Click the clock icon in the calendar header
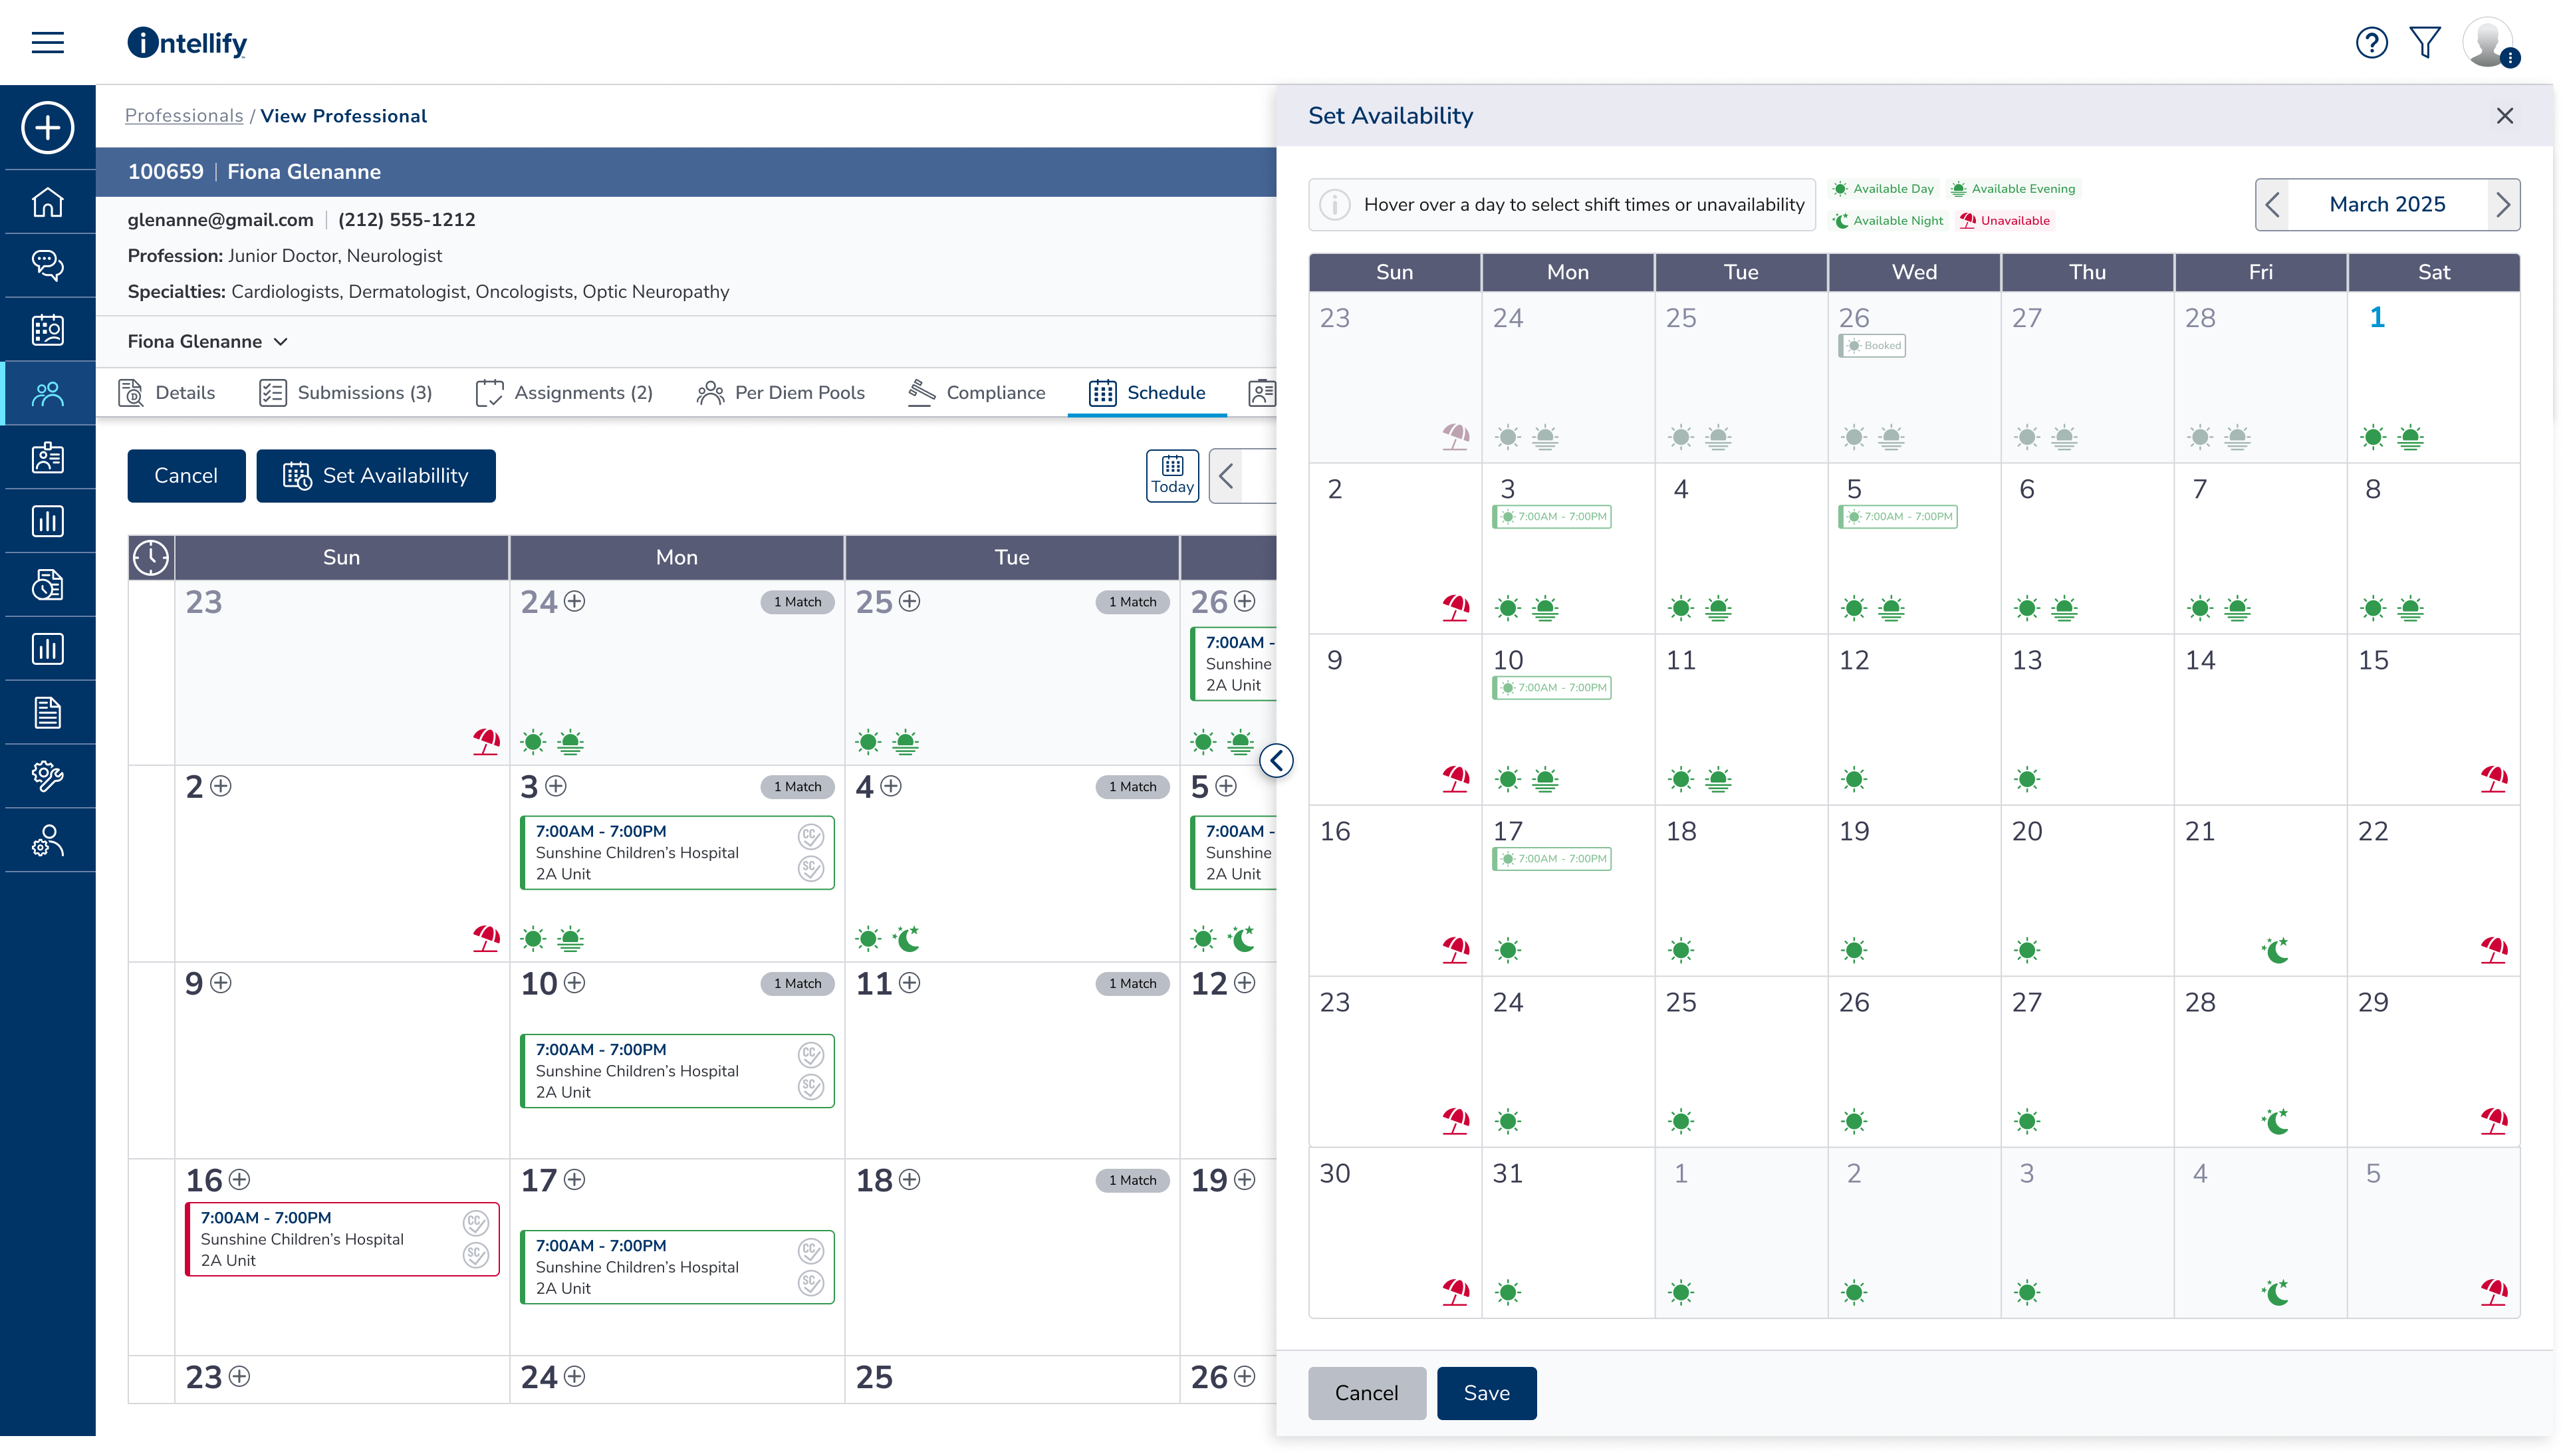 [150, 557]
